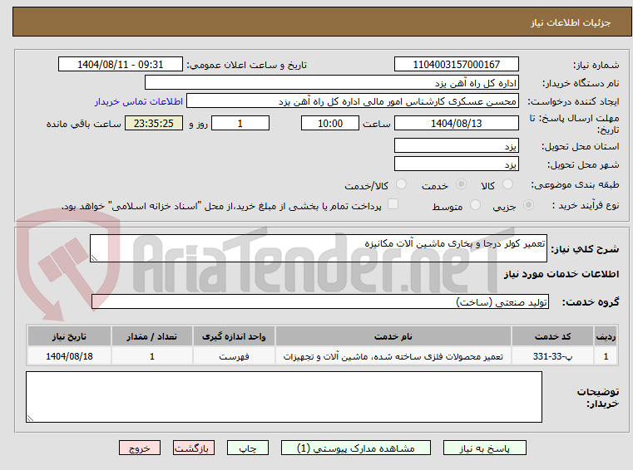Toggle the اسناد خزانه اسلامی payment checkbox
The image size is (633, 470).
[393, 204]
